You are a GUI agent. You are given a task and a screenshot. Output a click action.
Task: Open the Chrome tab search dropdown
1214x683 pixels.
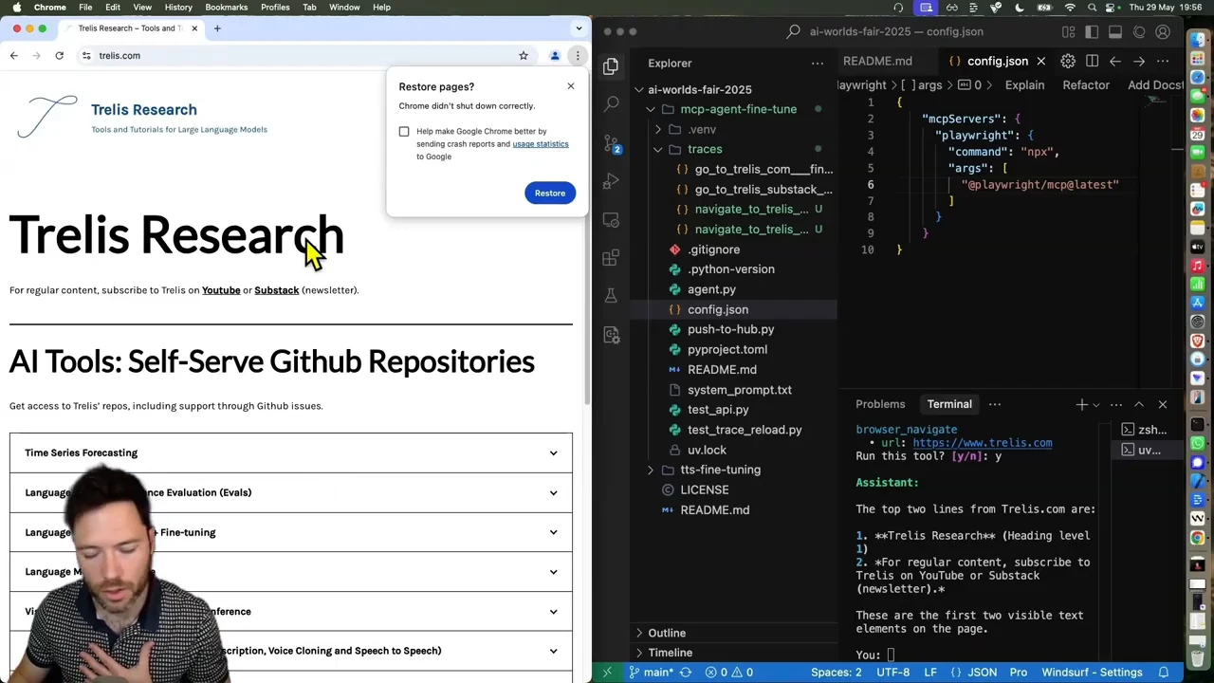[579, 28]
